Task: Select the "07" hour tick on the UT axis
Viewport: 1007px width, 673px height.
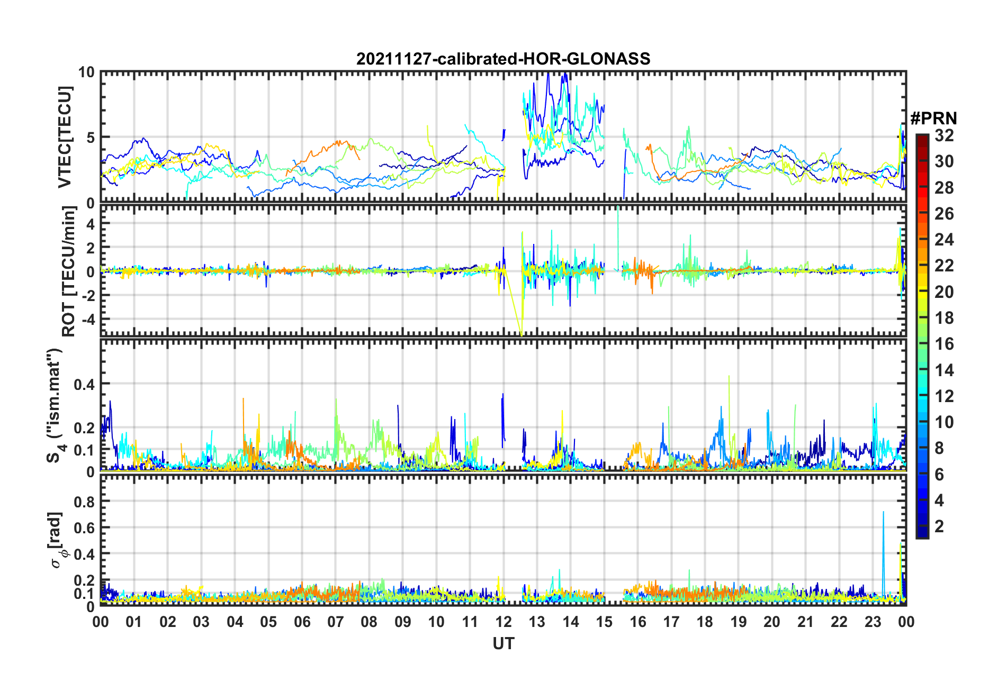Action: (x=336, y=622)
